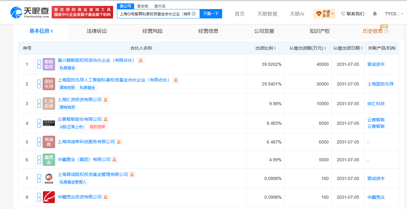This screenshot has height=209, width=407.
Task: Switch to the 法律诉讼 tab
Action: (97, 31)
